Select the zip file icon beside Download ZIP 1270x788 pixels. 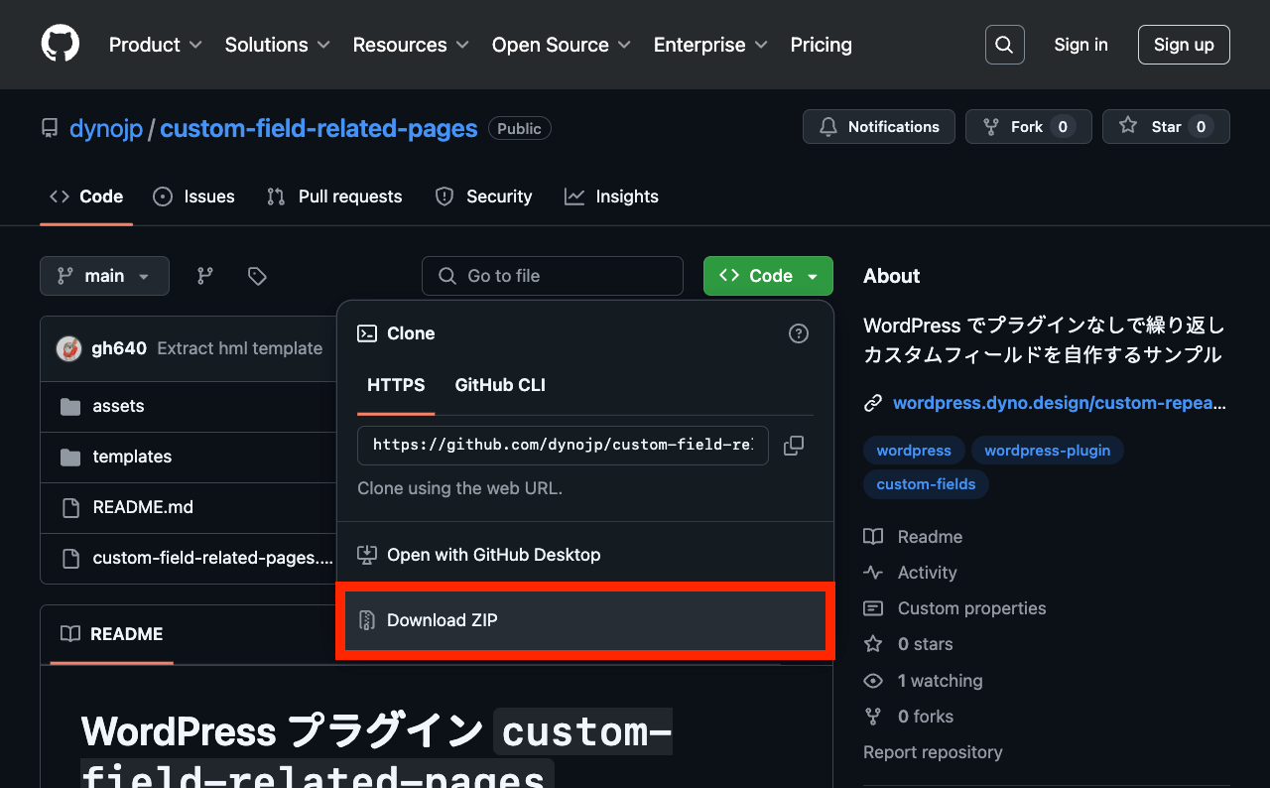pyautogui.click(x=367, y=620)
